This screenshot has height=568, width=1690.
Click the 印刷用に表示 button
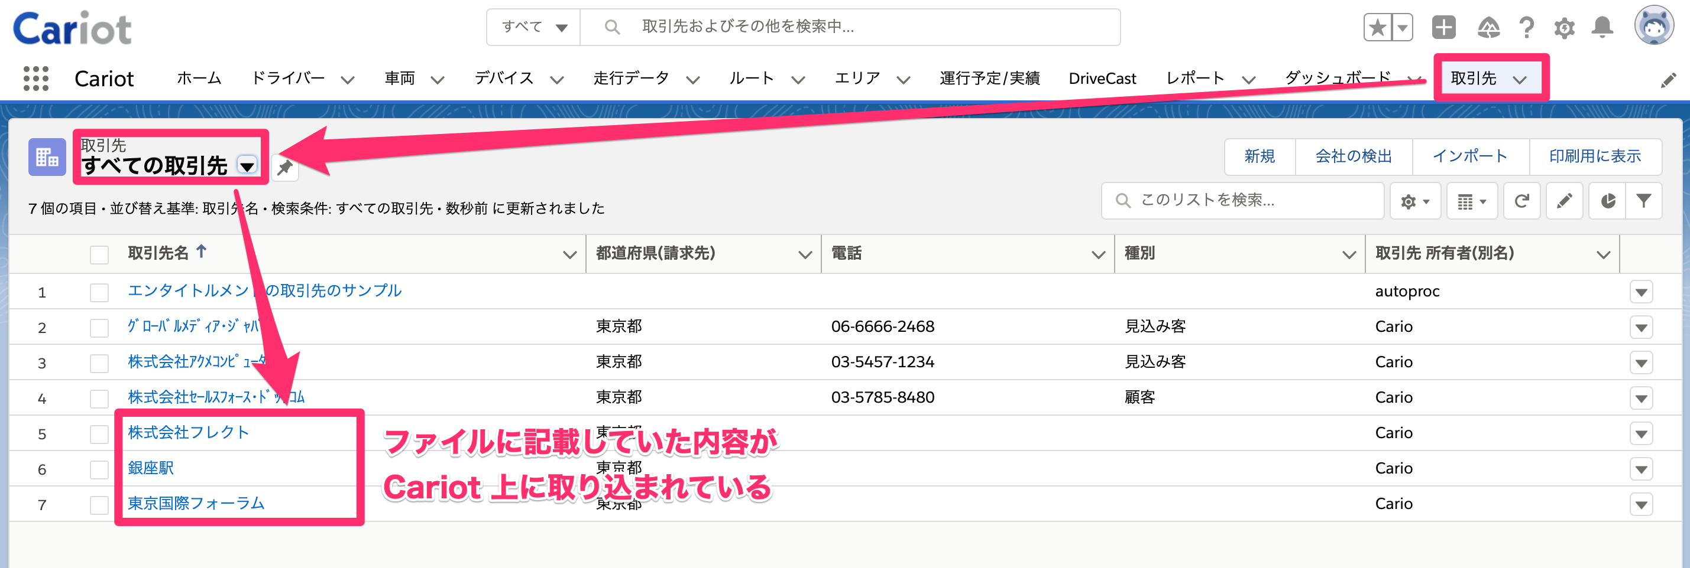(1595, 156)
